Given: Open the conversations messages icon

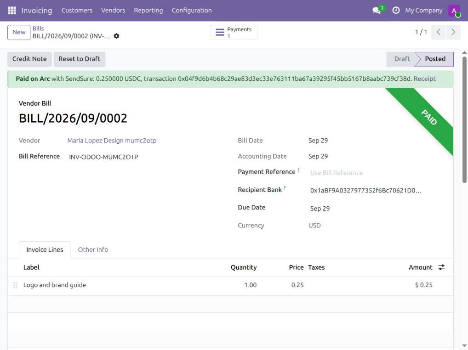Looking at the screenshot, I should click(x=377, y=11).
